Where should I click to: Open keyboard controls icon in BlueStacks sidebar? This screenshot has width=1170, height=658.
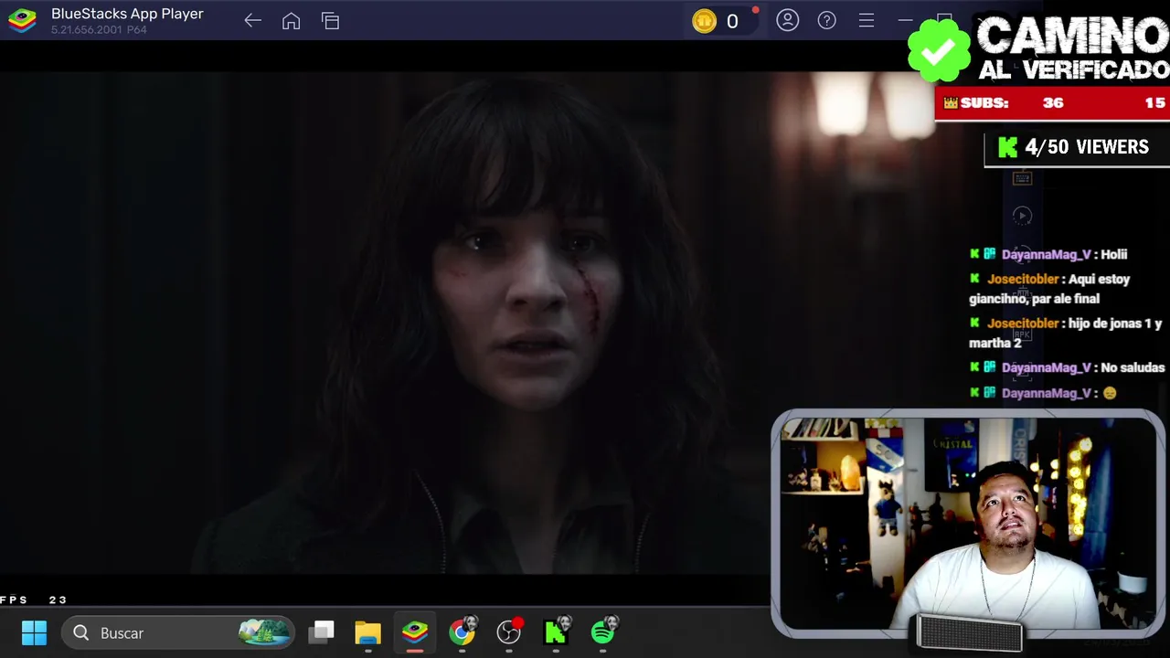[1022, 177]
